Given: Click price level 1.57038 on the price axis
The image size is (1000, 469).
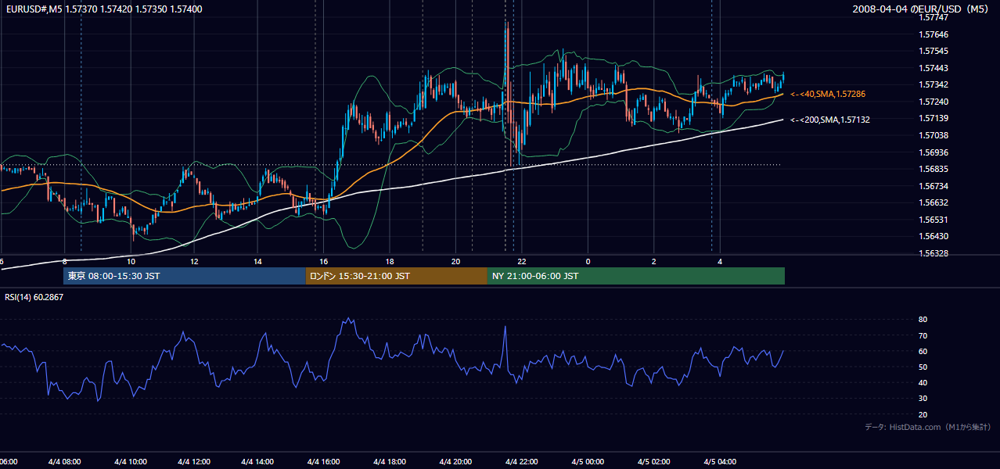Looking at the screenshot, I should click(x=933, y=135).
